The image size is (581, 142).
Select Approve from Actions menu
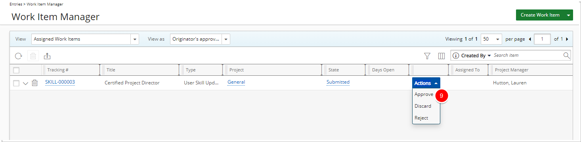[x=424, y=94]
